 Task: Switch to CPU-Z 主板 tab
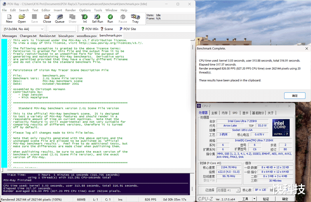pyautogui.click(x=214, y=113)
